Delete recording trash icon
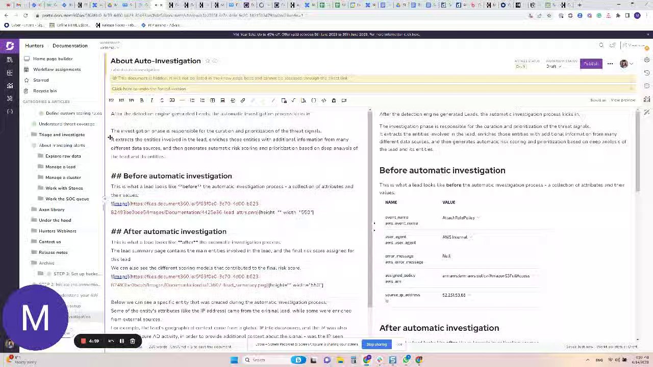 [133, 341]
